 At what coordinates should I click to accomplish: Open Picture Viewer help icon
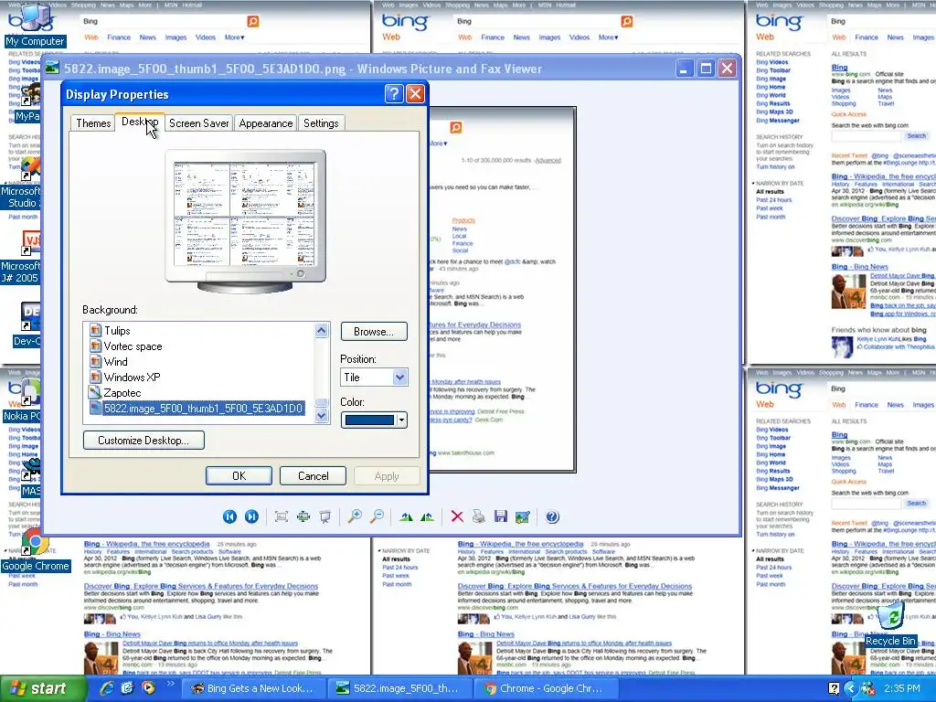point(552,517)
